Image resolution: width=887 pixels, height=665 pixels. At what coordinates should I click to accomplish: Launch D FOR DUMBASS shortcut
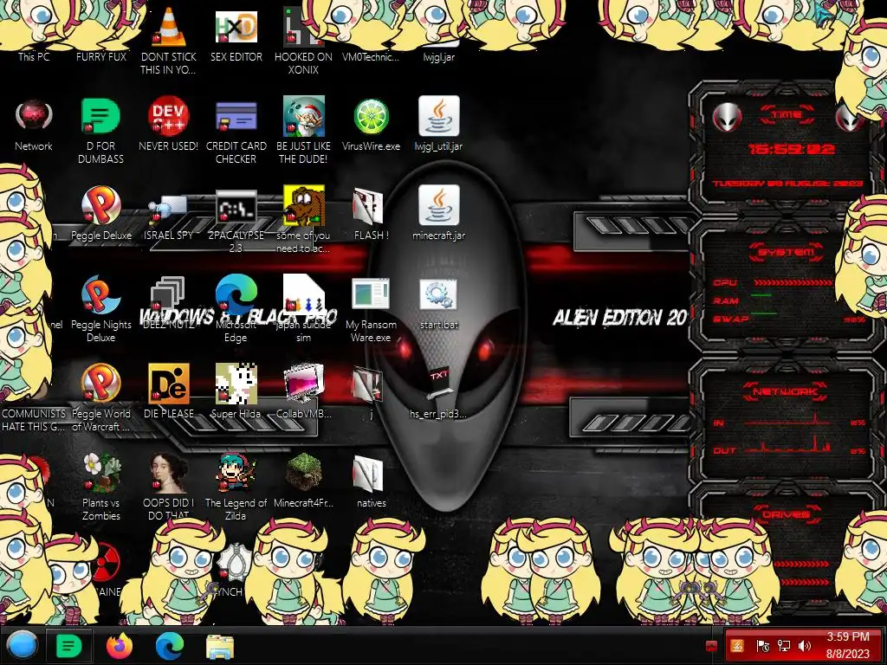pos(100,116)
